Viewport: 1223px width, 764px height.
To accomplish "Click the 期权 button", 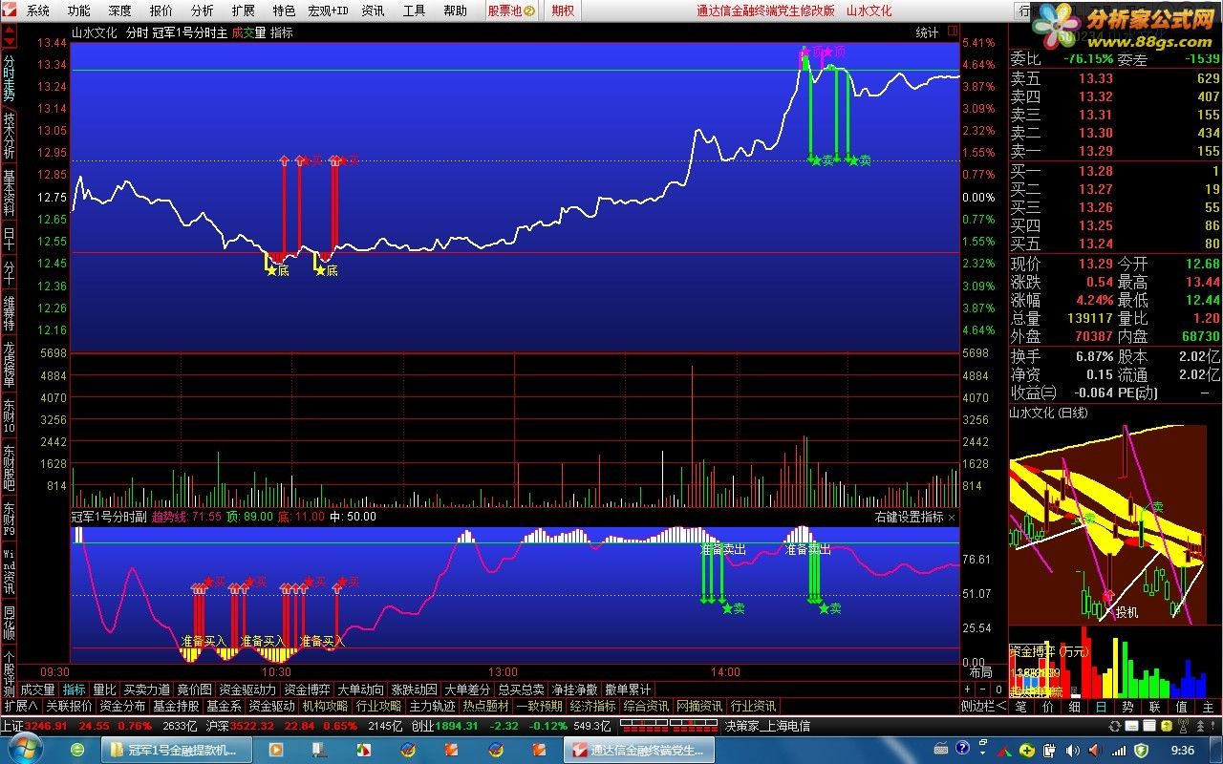I will point(563,11).
